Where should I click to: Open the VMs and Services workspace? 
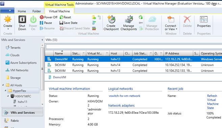click(x=23, y=112)
